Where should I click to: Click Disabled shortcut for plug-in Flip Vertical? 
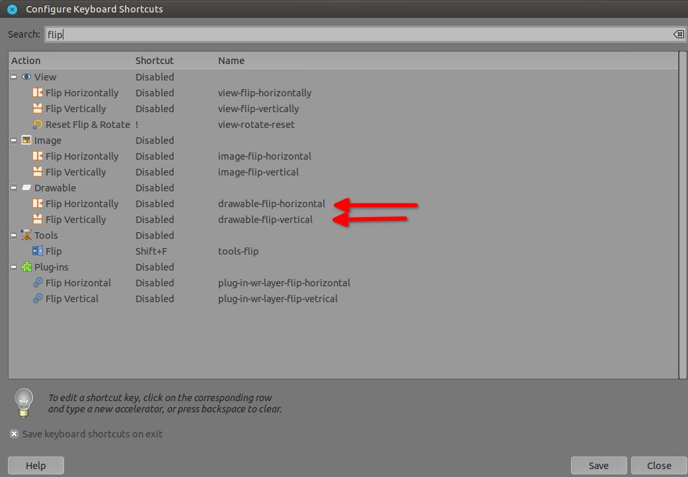pyautogui.click(x=155, y=298)
